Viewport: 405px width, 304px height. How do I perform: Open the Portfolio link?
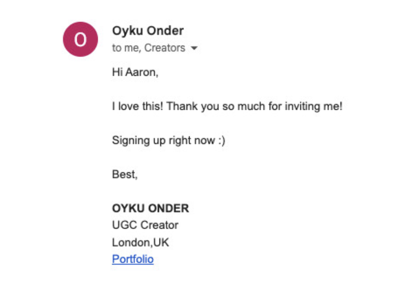(x=133, y=259)
